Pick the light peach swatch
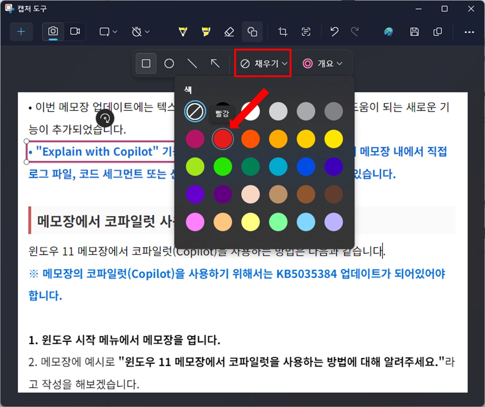Screen dimensions: 485x407 pyautogui.click(x=250, y=194)
